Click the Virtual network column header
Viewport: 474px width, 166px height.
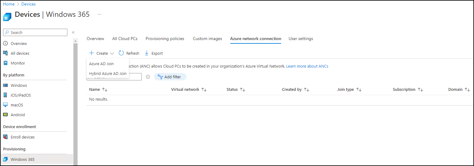[185, 90]
